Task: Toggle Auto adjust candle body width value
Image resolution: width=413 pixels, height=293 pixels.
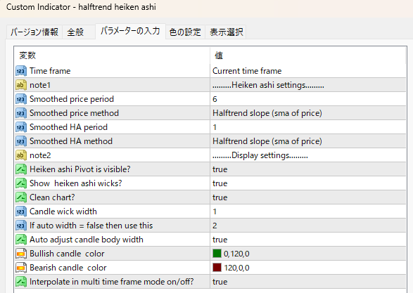Action: tap(307, 240)
